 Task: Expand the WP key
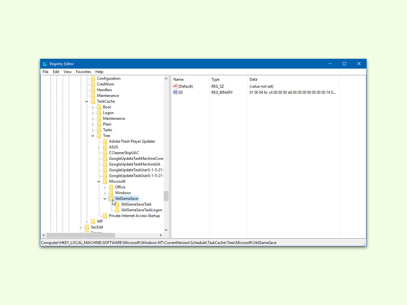click(86, 222)
